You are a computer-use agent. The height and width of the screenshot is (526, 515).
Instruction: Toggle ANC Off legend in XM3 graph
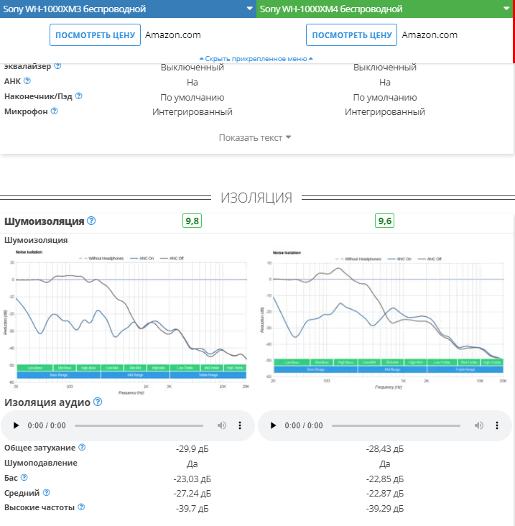point(172,258)
